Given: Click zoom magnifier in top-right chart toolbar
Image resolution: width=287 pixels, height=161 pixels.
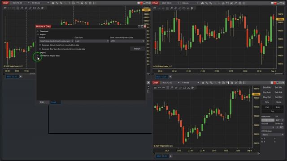Looking at the screenshot, I should point(211,3).
